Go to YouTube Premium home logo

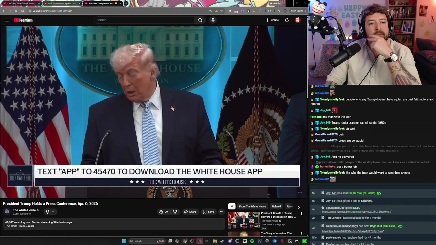(23, 20)
